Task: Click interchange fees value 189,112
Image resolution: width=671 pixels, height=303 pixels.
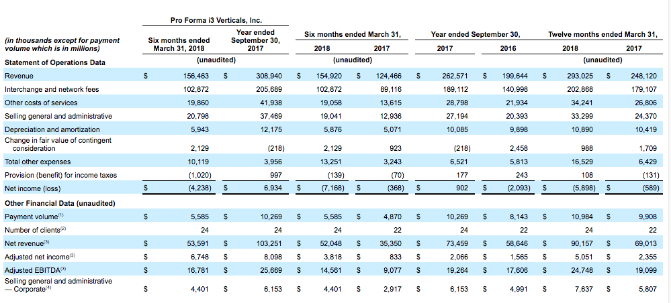Action: point(456,89)
